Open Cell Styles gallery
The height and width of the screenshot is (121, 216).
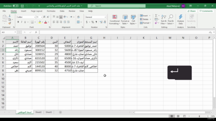[x=133, y=19]
